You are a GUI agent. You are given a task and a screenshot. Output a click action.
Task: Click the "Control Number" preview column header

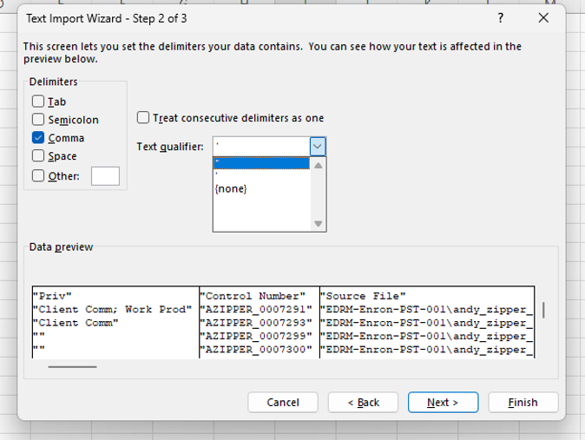(x=253, y=296)
